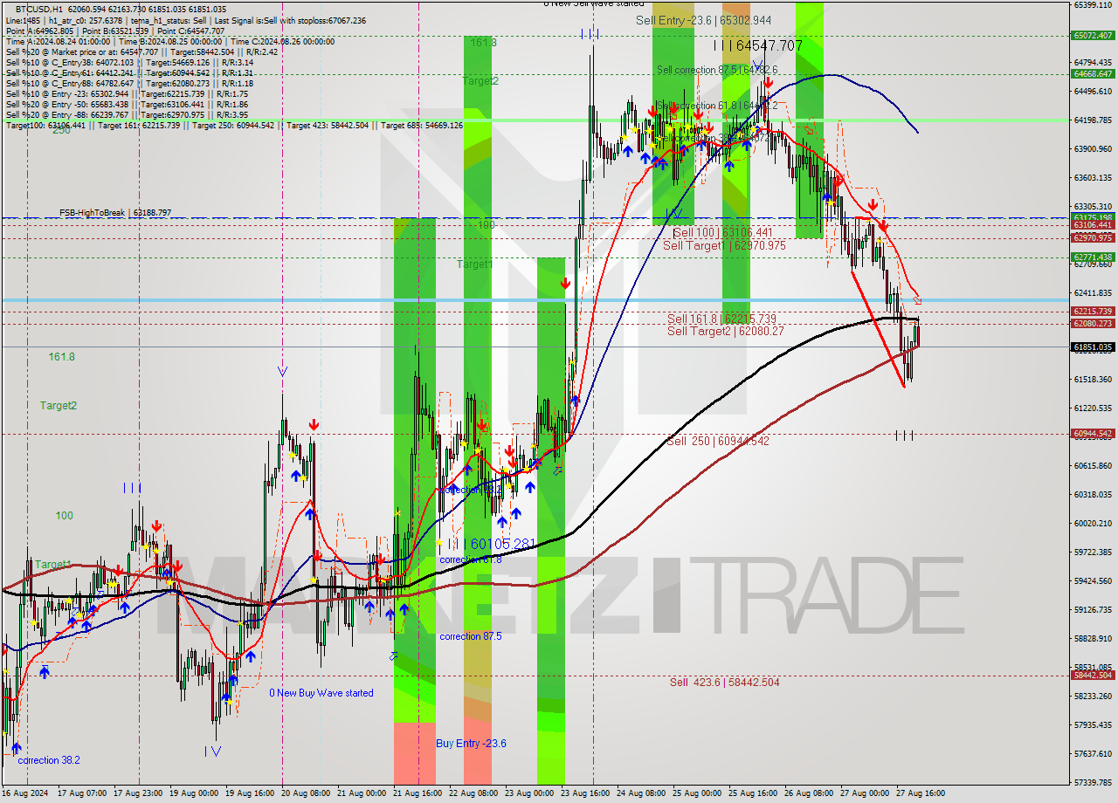Viewport: 1118px width, 803px height.
Task: Click the 'Sell %10 @ C_Entry38' line
Action: click(x=129, y=62)
